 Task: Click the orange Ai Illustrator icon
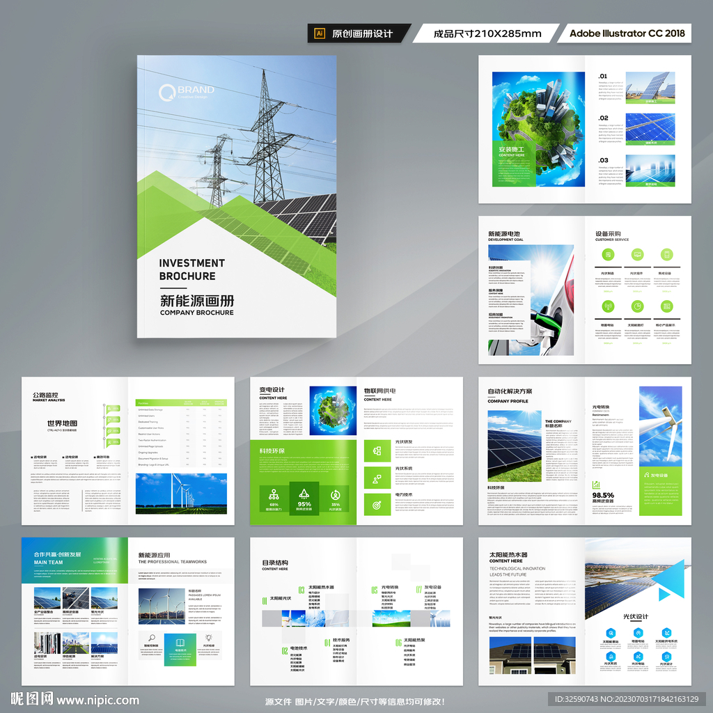coord(320,33)
